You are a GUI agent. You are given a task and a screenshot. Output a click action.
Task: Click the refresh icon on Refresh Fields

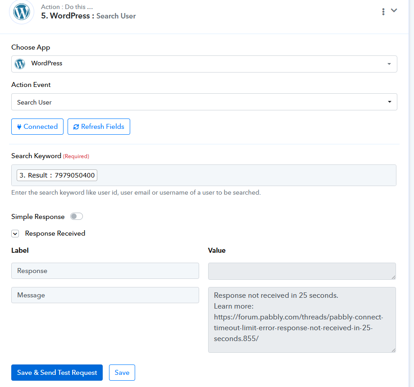(76, 127)
